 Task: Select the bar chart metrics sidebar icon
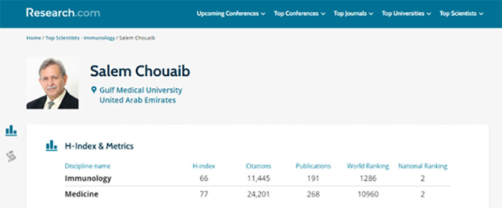click(11, 131)
